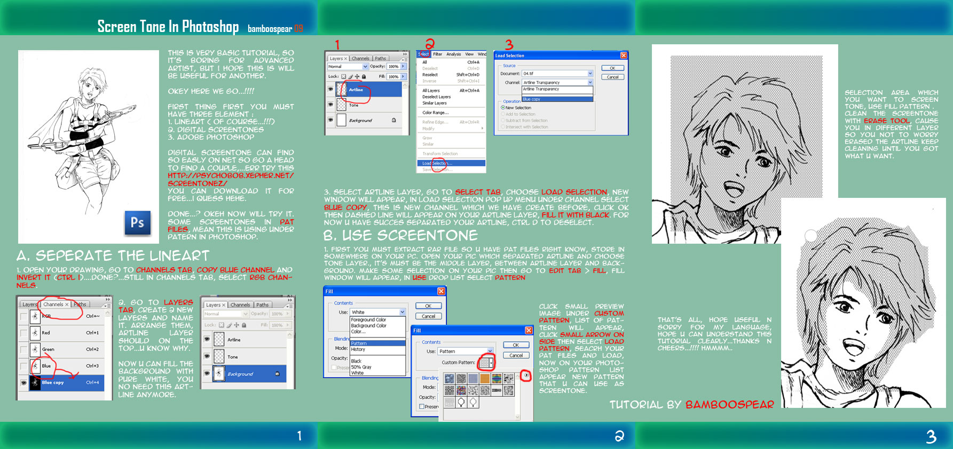Viewport: 953px width, 449px height.
Task: Hide Background layer via eye in Artline-selected panel
Action: (330, 120)
